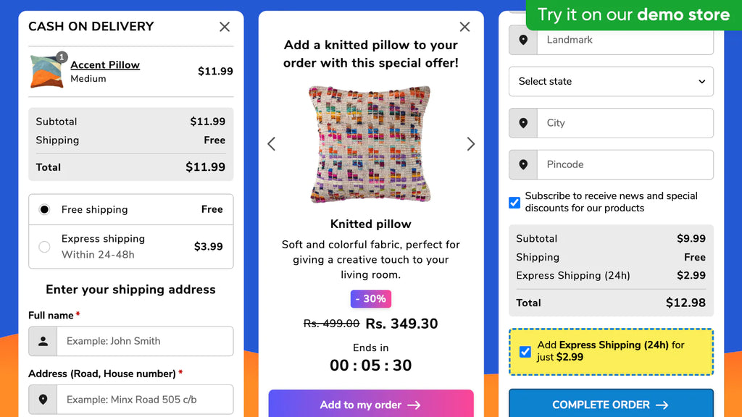Viewport: 742px width, 417px height.
Task: Show the next offer with right chevron
Action: point(470,144)
